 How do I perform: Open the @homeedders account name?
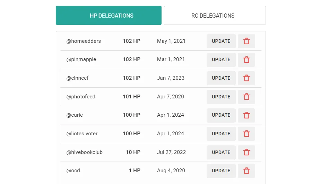[x=84, y=41]
